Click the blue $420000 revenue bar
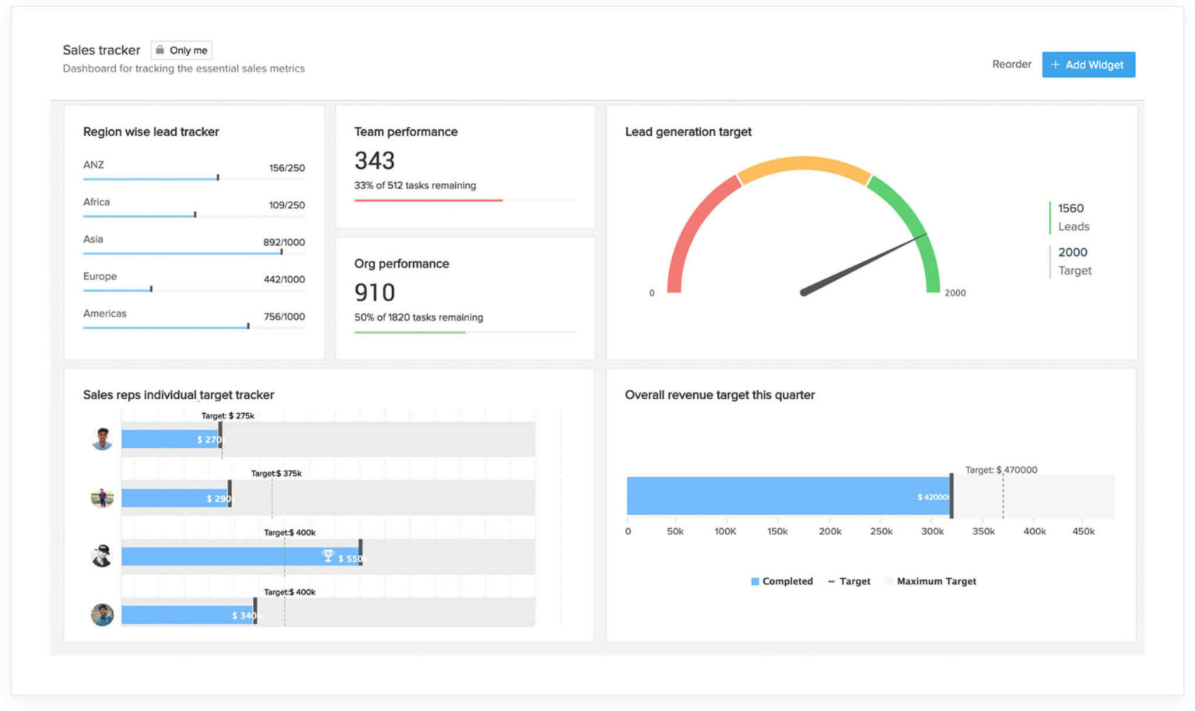Screen dimensions: 1195x711 pos(786,496)
